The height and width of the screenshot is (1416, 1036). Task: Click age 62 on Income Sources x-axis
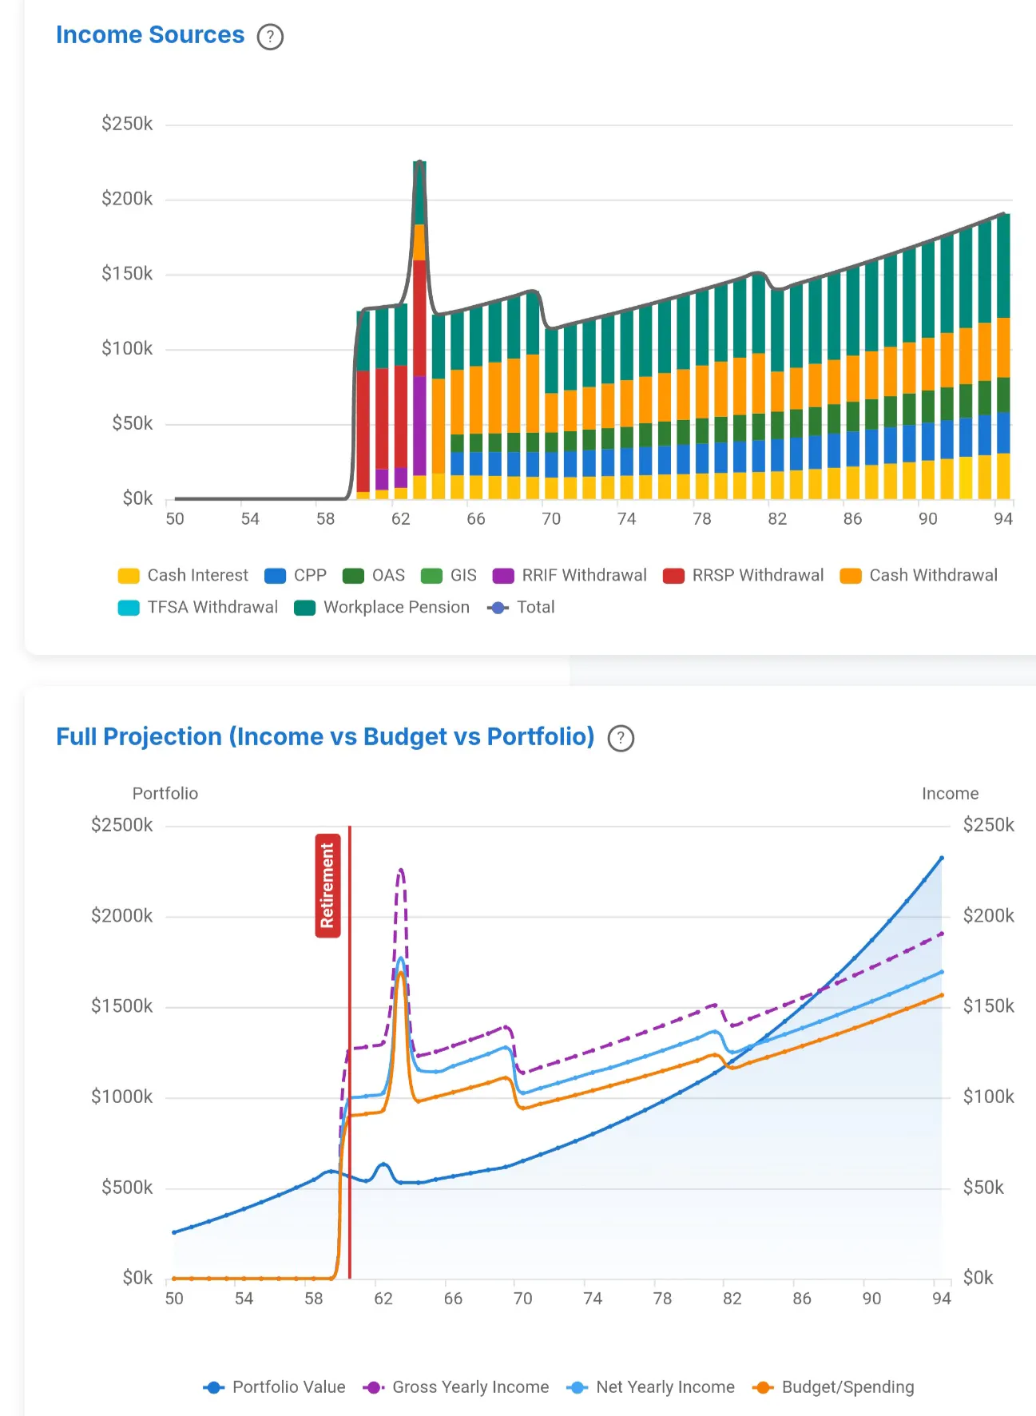click(401, 519)
